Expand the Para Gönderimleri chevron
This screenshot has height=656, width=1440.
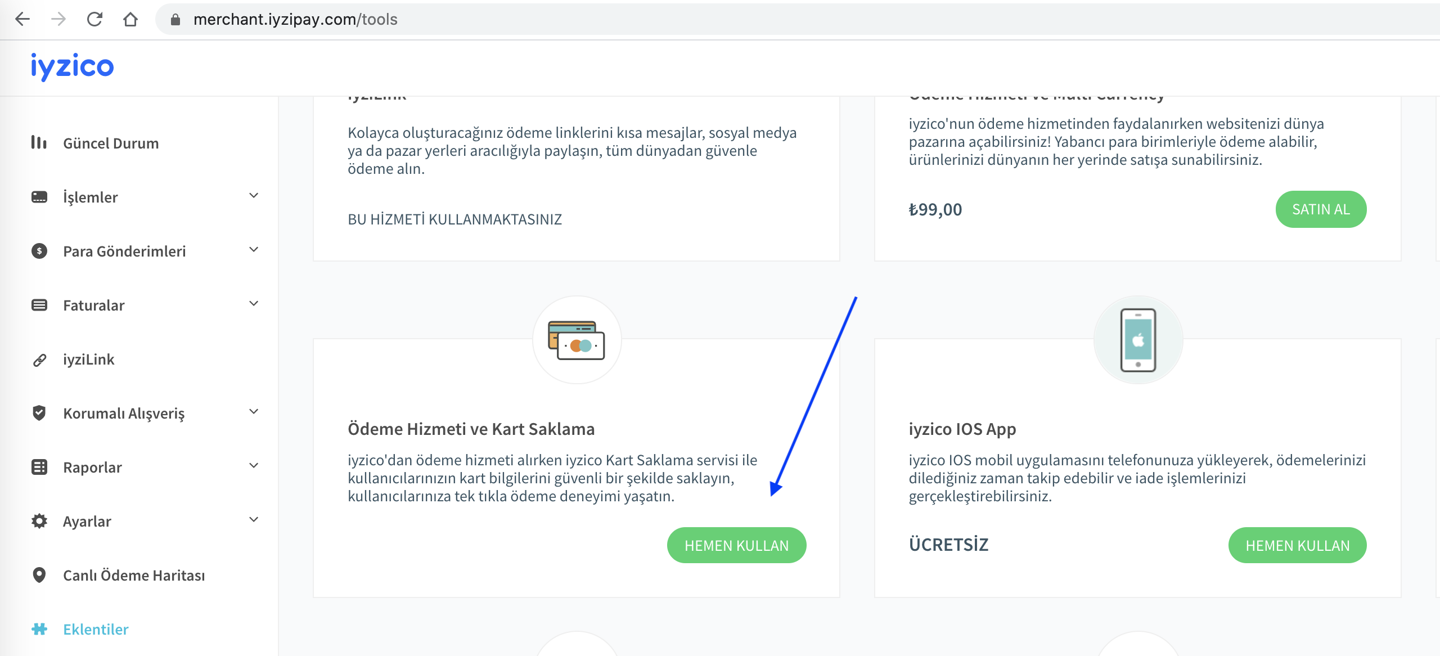click(254, 250)
